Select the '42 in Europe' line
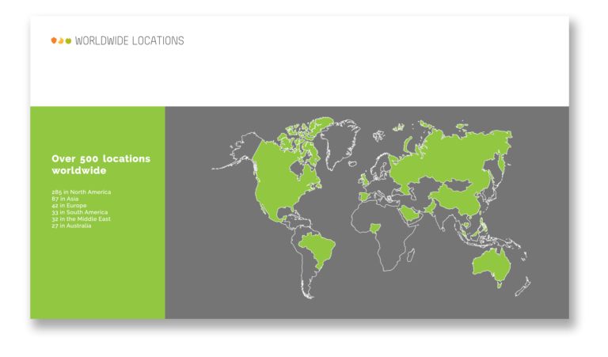608x357 pixels. click(x=69, y=206)
